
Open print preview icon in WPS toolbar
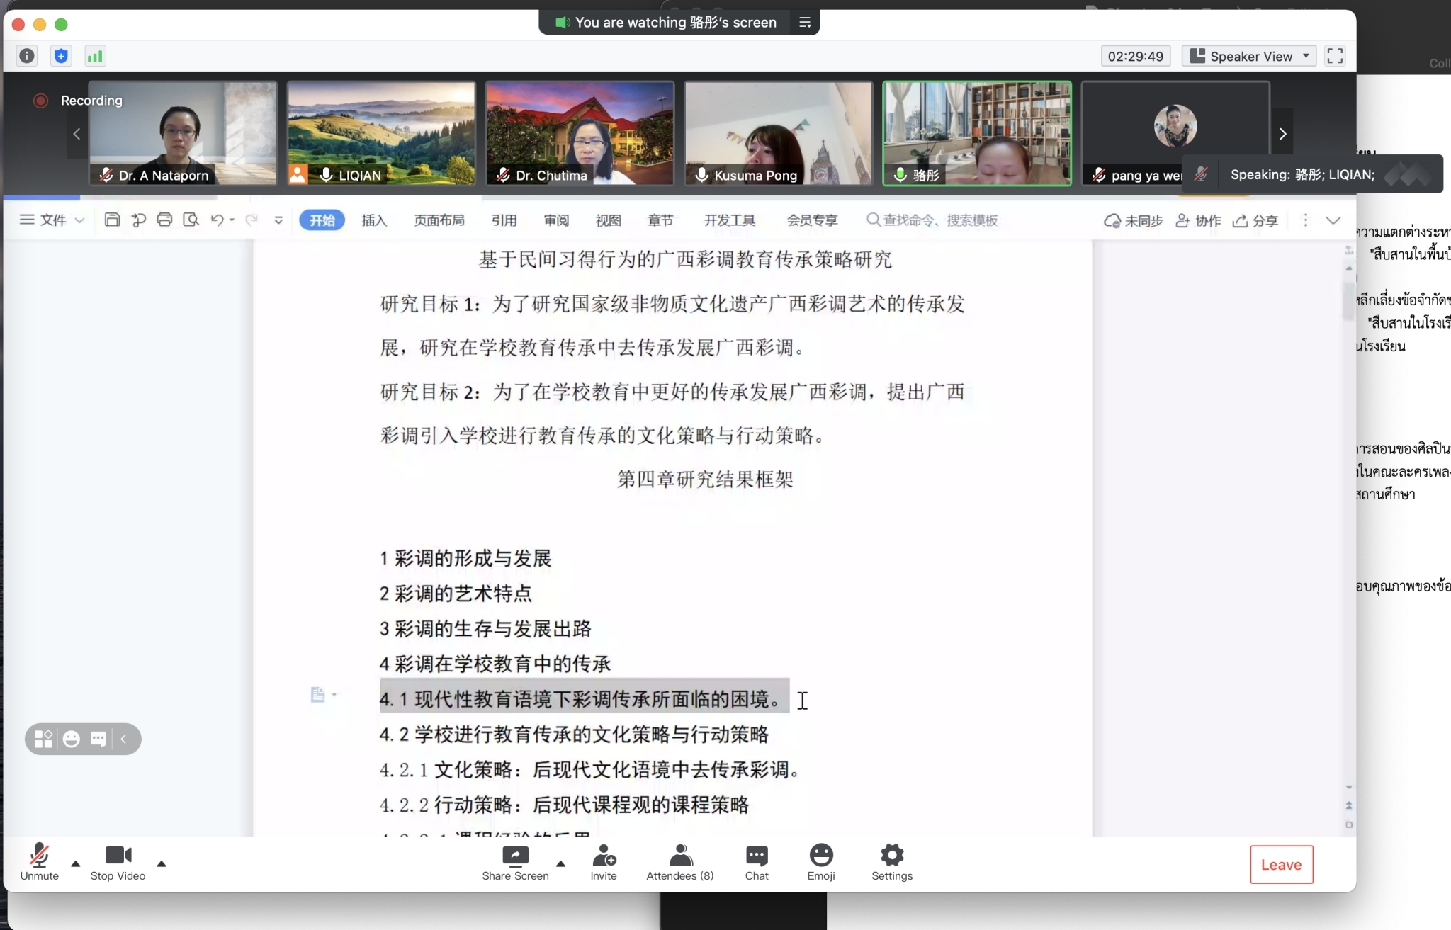point(191,220)
